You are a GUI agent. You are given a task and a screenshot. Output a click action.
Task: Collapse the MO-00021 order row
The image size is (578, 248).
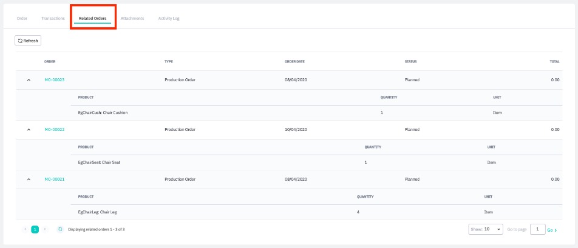29,179
